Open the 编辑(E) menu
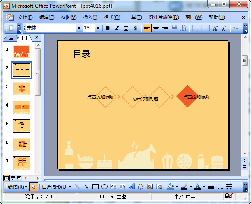This screenshot has width=251, height=204. (47, 17)
